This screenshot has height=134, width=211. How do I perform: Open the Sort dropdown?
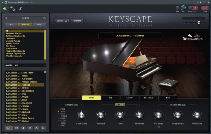click(x=9, y=128)
